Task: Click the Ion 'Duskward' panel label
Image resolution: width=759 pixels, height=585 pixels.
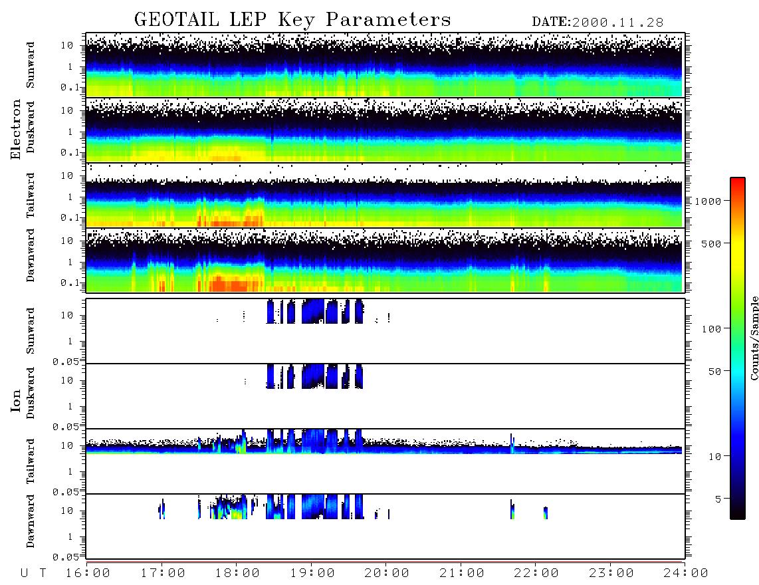Action: [x=31, y=393]
